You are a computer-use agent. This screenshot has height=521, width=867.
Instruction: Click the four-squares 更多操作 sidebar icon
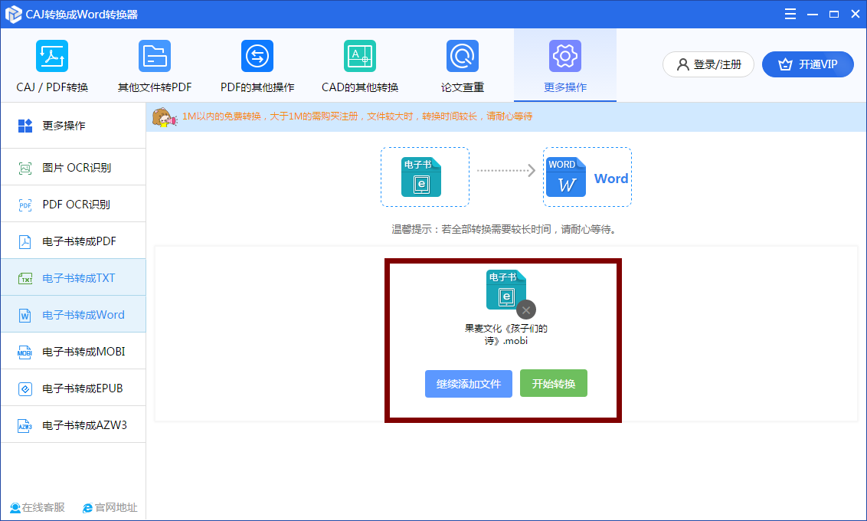tap(25, 126)
